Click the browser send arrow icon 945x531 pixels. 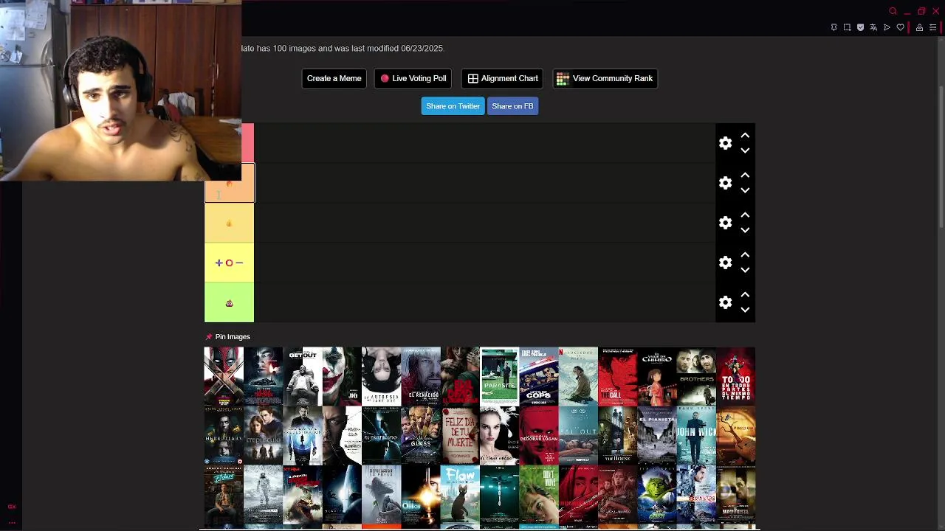(887, 27)
